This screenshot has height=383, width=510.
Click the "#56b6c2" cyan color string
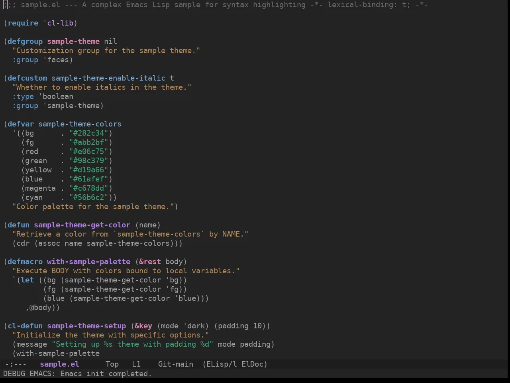point(89,197)
